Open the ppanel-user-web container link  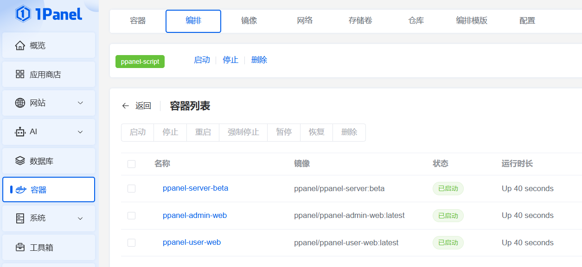pyautogui.click(x=192, y=242)
